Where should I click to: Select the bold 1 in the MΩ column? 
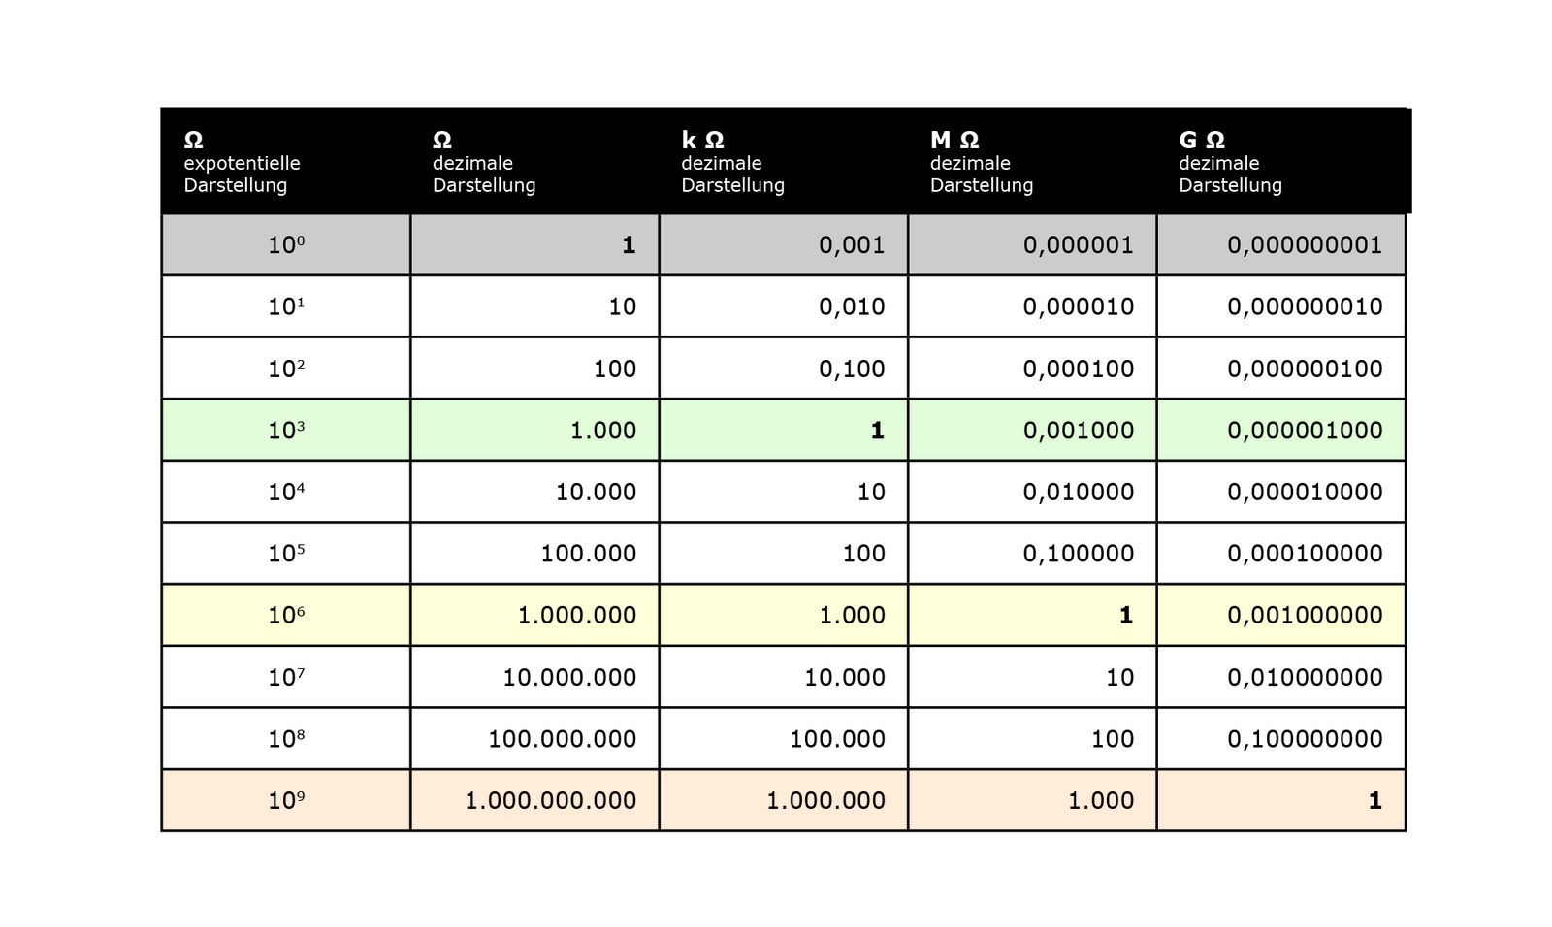1125,616
